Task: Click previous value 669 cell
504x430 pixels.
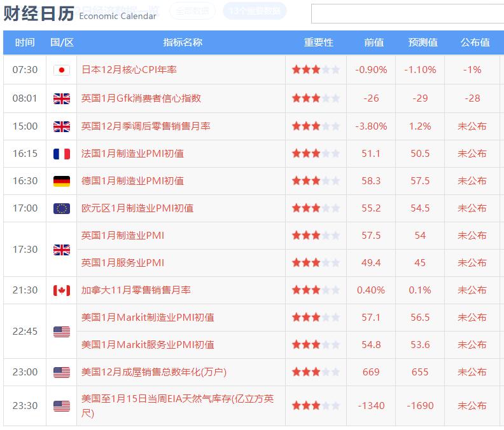Action: (371, 372)
